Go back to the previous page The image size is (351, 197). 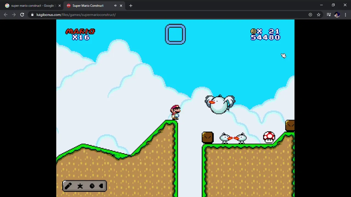(6, 15)
